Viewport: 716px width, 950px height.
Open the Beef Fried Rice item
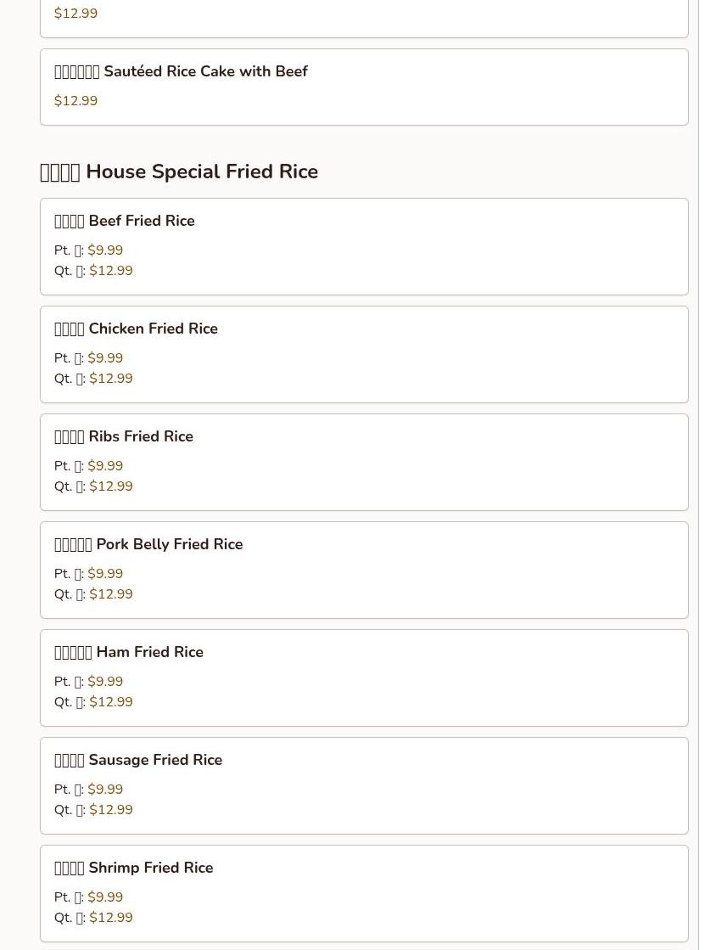[x=125, y=222]
